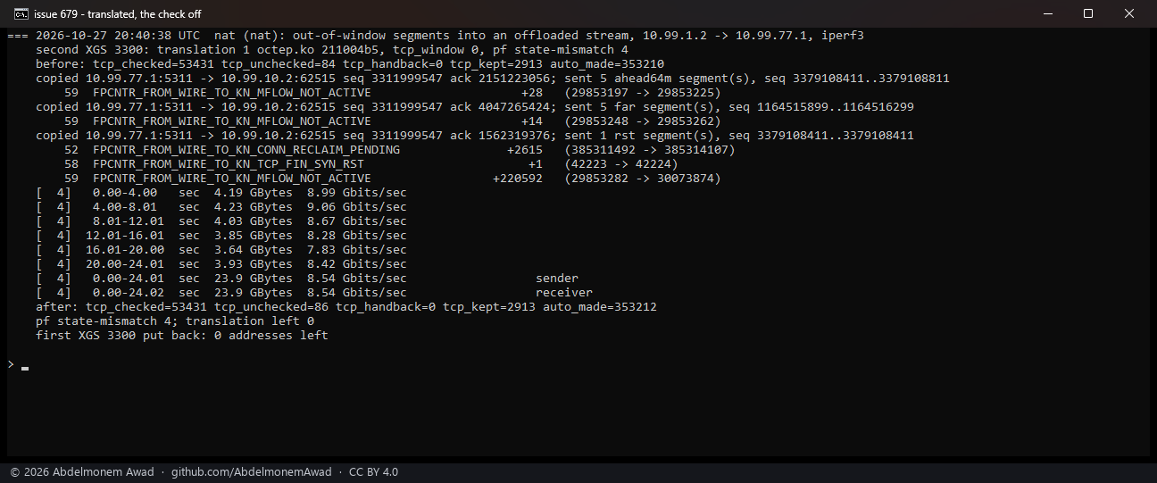Open the github.com/AbdelmonemAwad link
This screenshot has width=1157, height=483.
pyautogui.click(x=251, y=472)
